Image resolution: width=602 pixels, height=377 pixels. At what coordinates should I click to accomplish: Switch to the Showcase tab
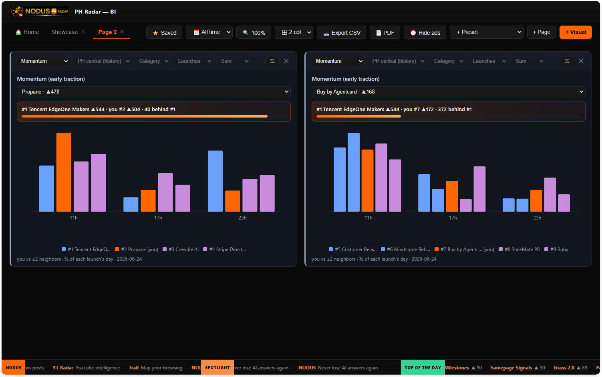point(64,32)
